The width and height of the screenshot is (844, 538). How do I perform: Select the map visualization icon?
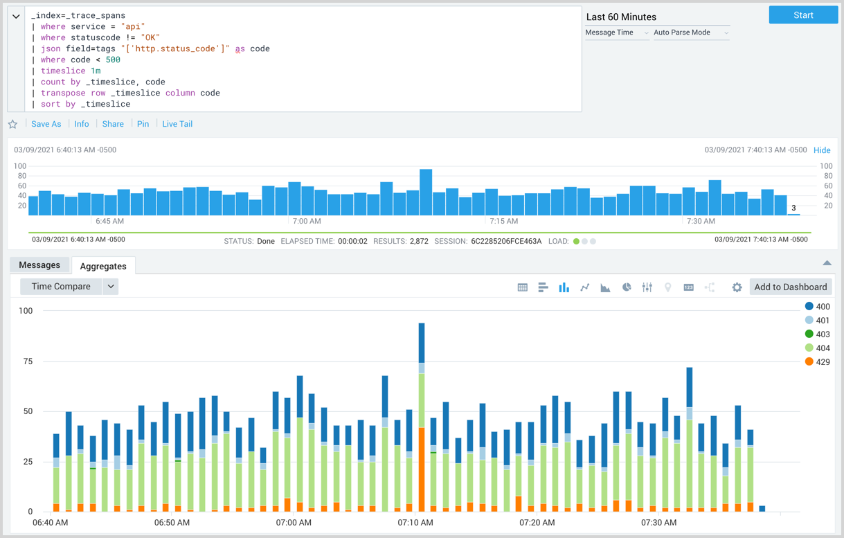pos(667,287)
